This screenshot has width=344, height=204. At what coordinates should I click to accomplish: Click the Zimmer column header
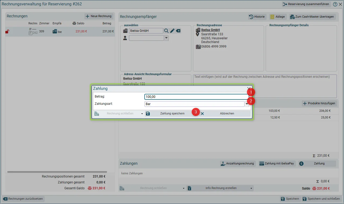point(44,24)
